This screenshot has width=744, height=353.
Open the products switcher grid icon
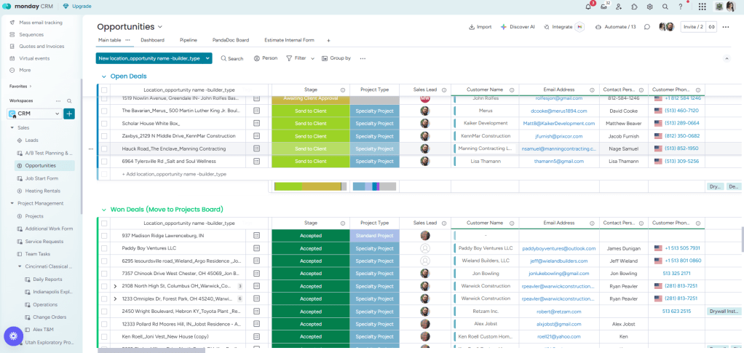(702, 7)
